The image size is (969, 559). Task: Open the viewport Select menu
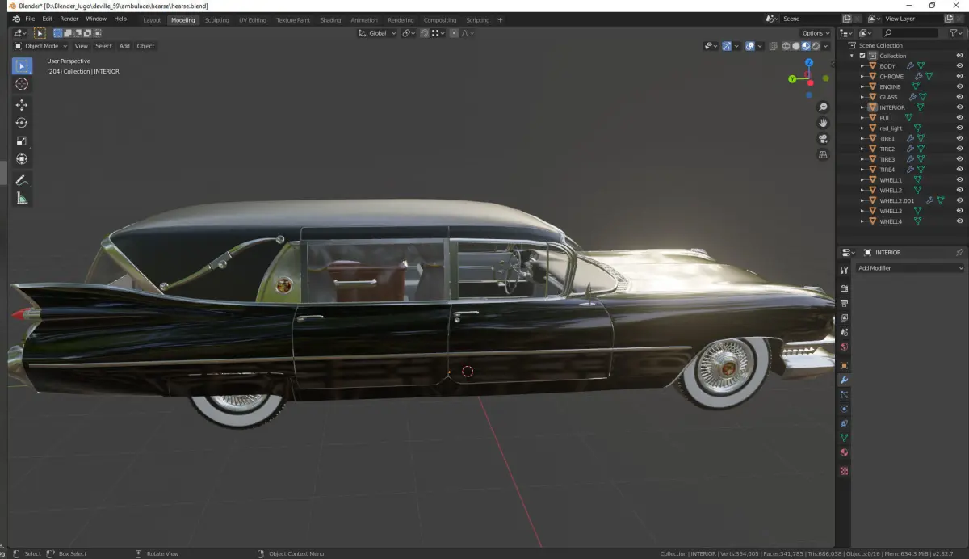pyautogui.click(x=104, y=46)
